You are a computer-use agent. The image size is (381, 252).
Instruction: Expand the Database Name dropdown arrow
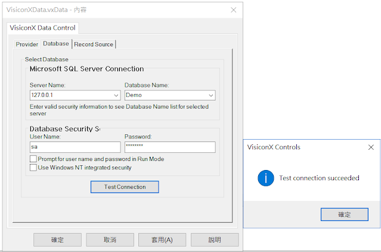pos(211,95)
